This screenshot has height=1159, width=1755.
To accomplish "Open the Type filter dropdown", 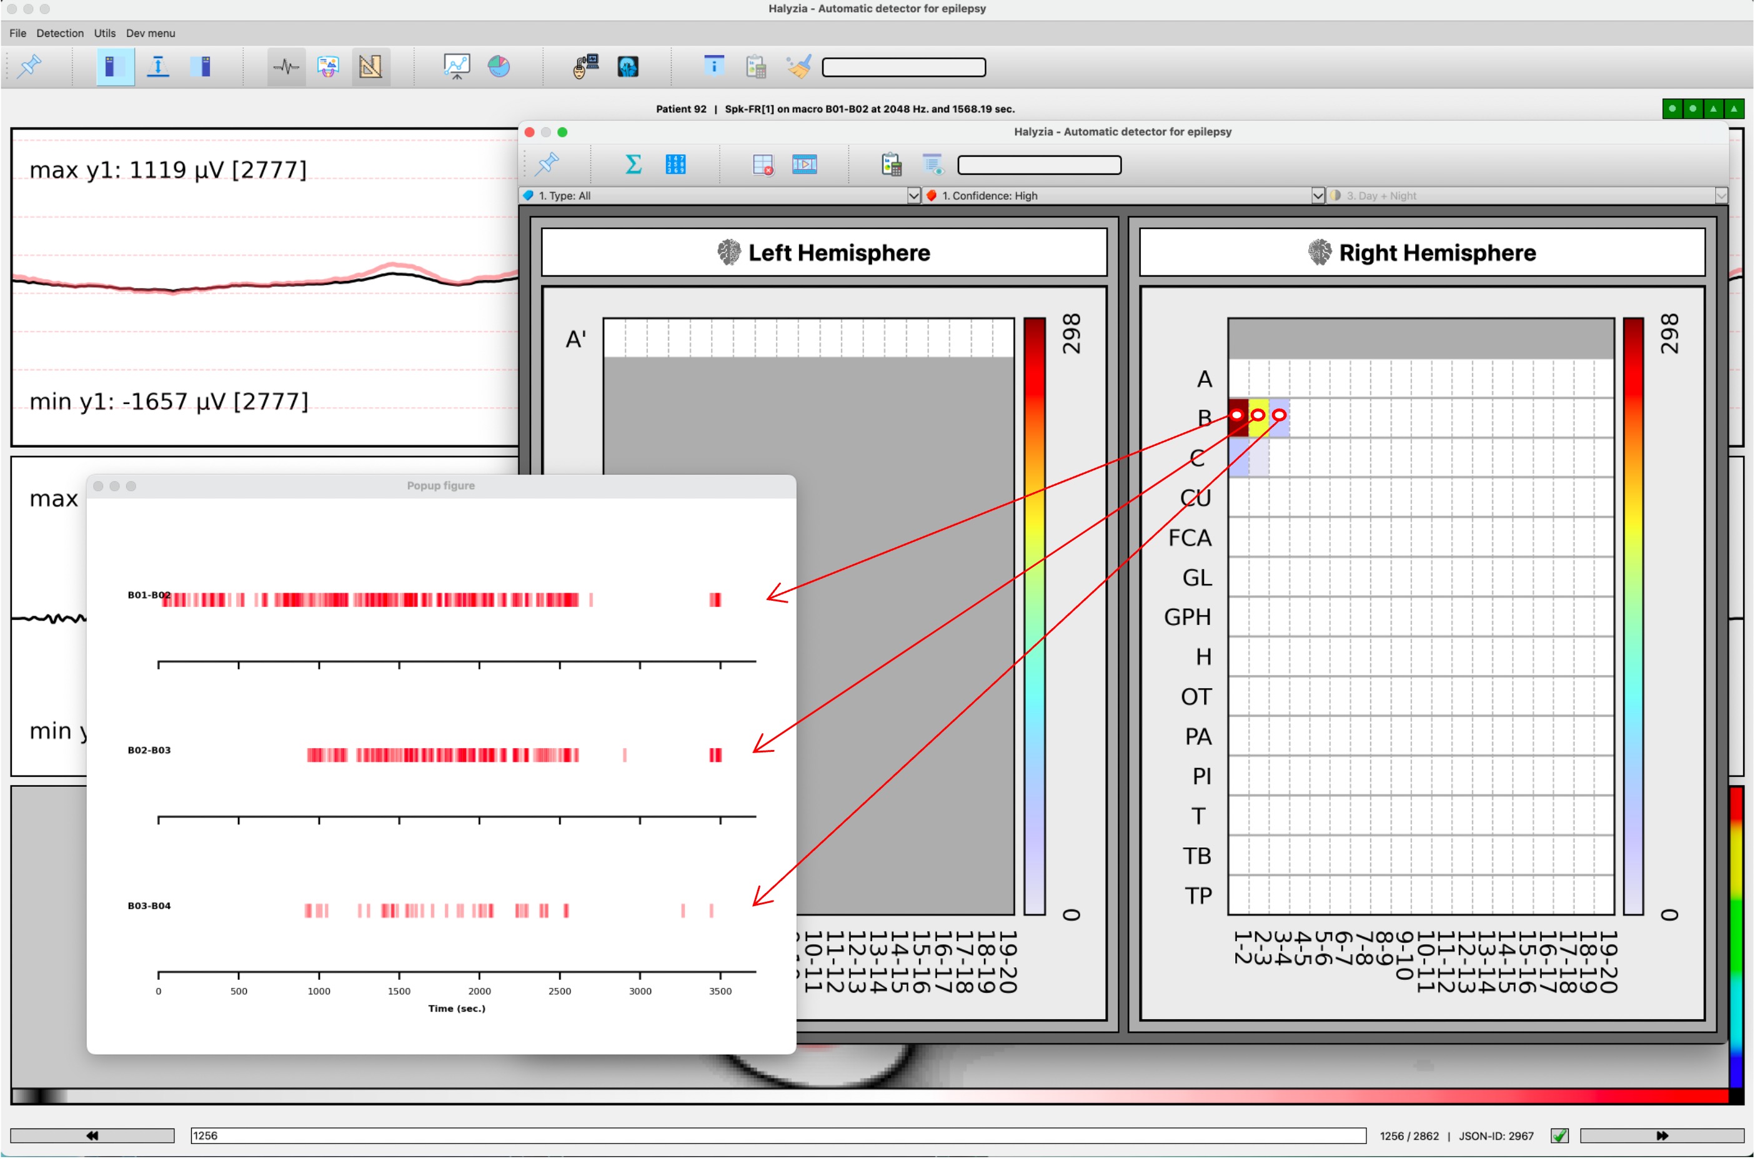I will coord(914,195).
